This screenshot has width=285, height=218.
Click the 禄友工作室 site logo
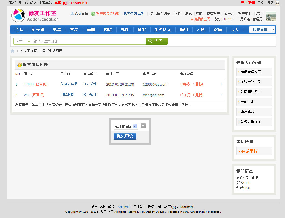(x=35, y=16)
